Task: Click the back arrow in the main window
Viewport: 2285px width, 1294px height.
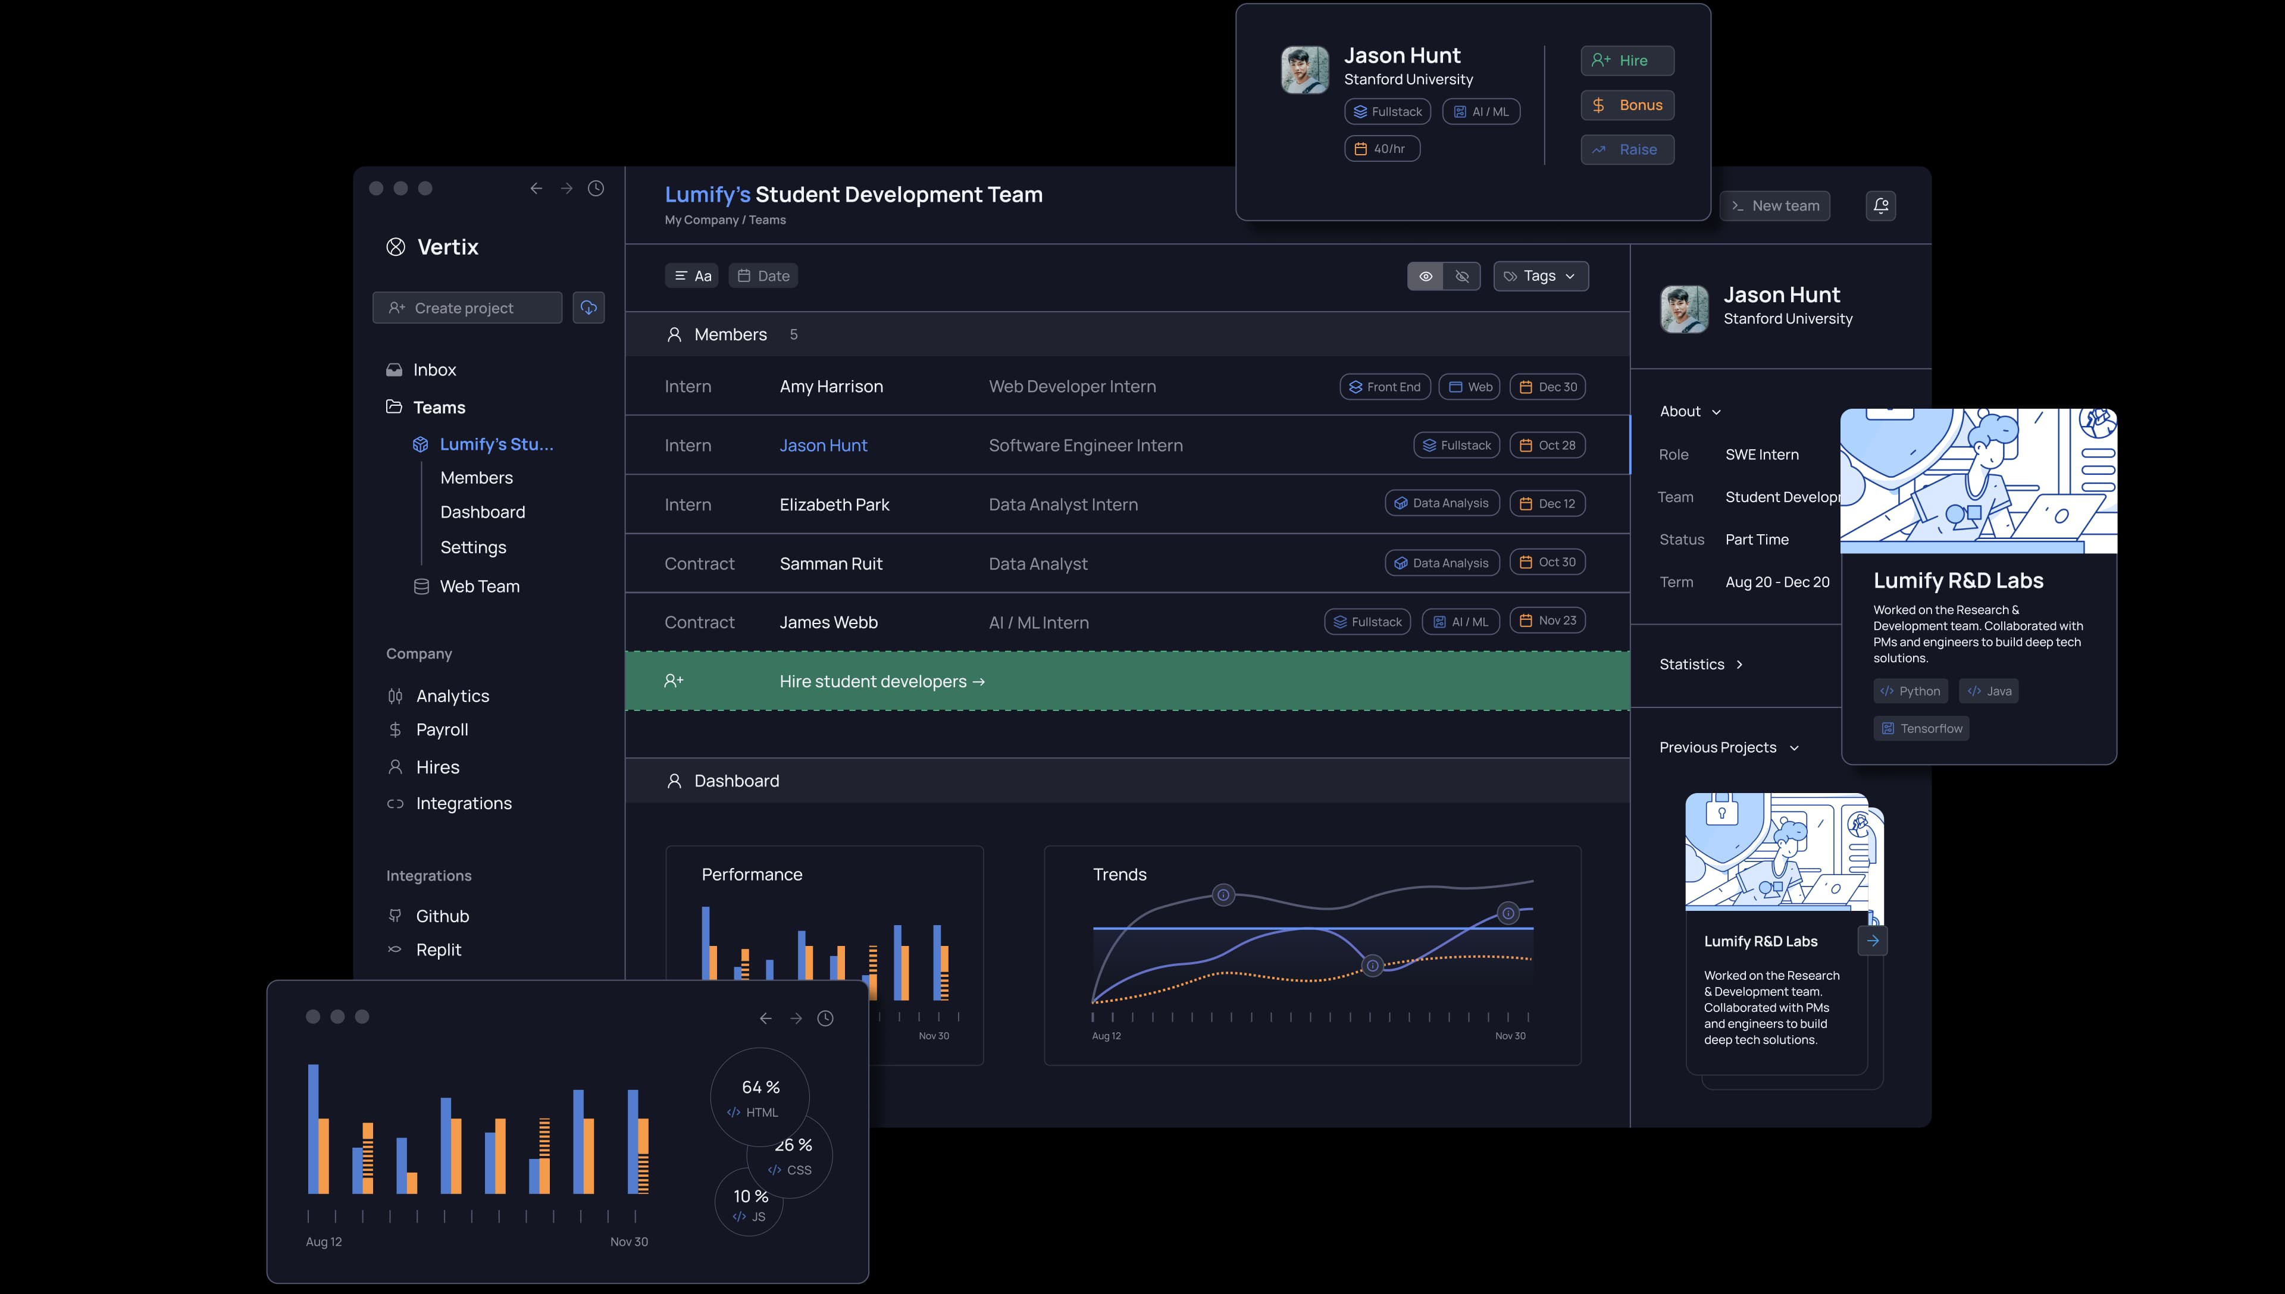Action: 536,189
